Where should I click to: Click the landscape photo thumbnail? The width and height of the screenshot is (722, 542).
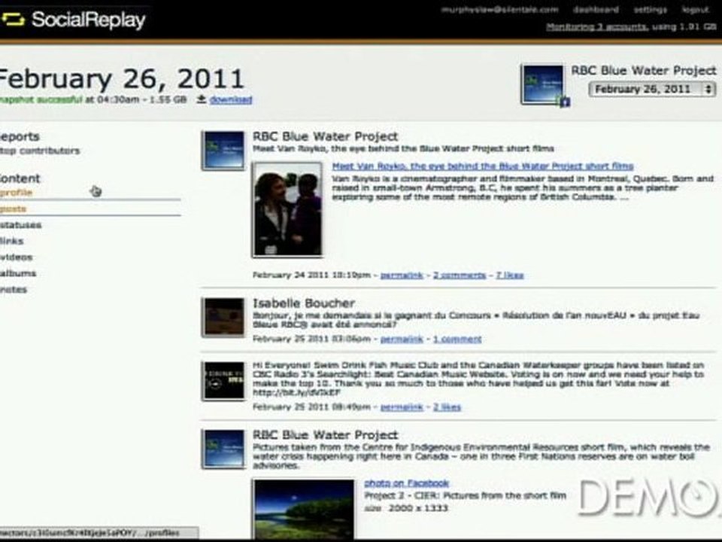pyautogui.click(x=304, y=509)
